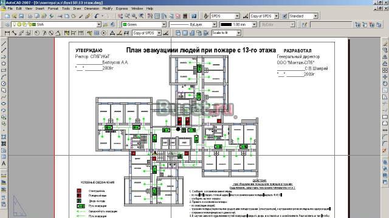Open the ByLayer linetype dropdown
Viewport: 389px width, 218px height.
215,24
